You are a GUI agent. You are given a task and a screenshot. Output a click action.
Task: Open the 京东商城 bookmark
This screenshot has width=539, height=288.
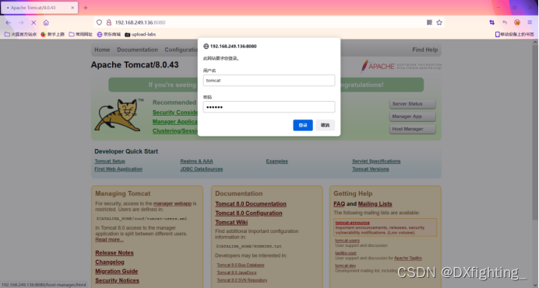coord(108,34)
